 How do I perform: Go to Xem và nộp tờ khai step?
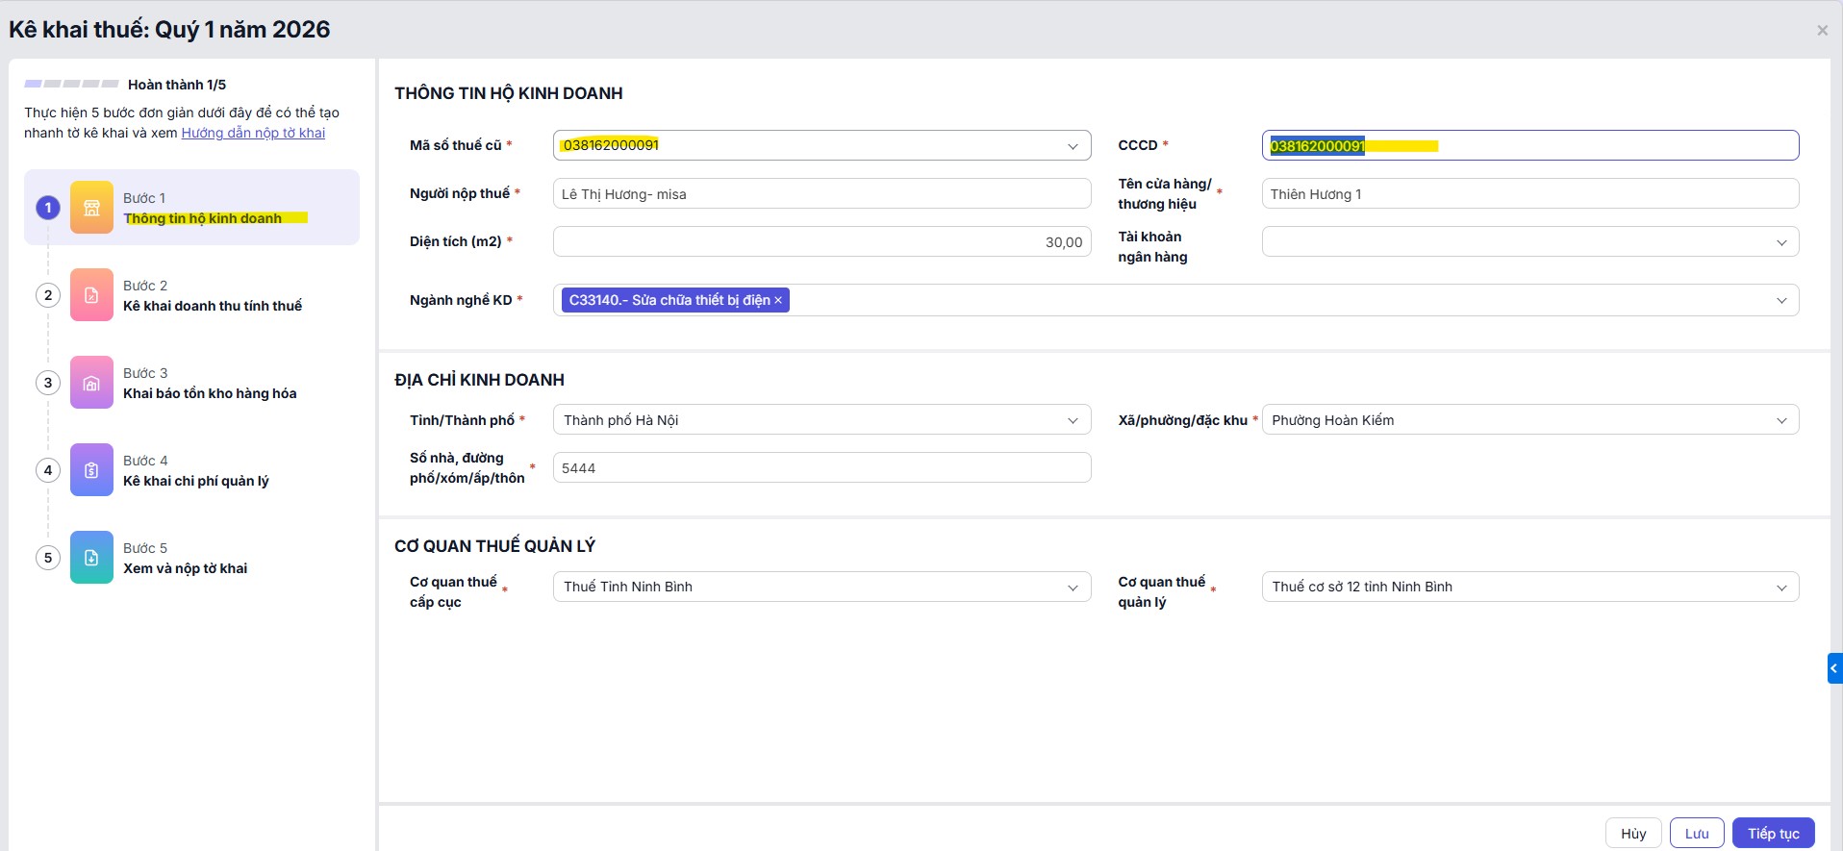point(185,568)
